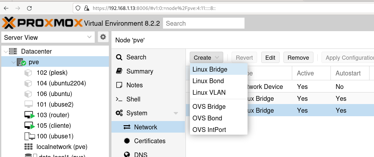Image resolution: width=374 pixels, height=157 pixels.
Task: Choose OVS Bond from Create menu
Action: [x=207, y=118]
